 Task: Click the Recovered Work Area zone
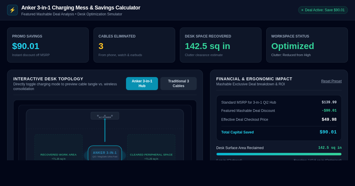click(x=59, y=148)
